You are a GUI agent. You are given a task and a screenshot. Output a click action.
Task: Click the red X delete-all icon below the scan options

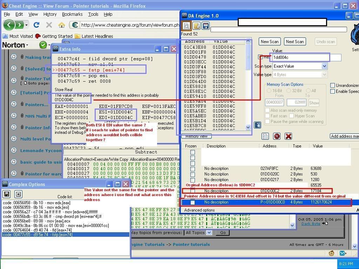pos(288,136)
